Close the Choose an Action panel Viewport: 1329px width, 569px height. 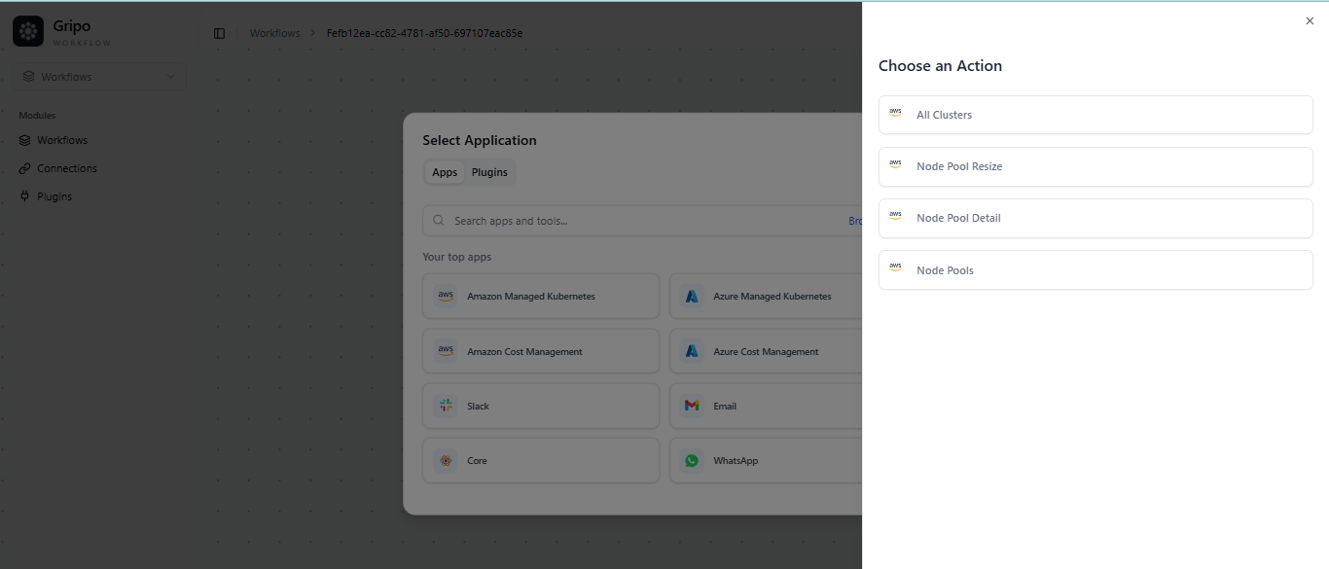click(1309, 21)
